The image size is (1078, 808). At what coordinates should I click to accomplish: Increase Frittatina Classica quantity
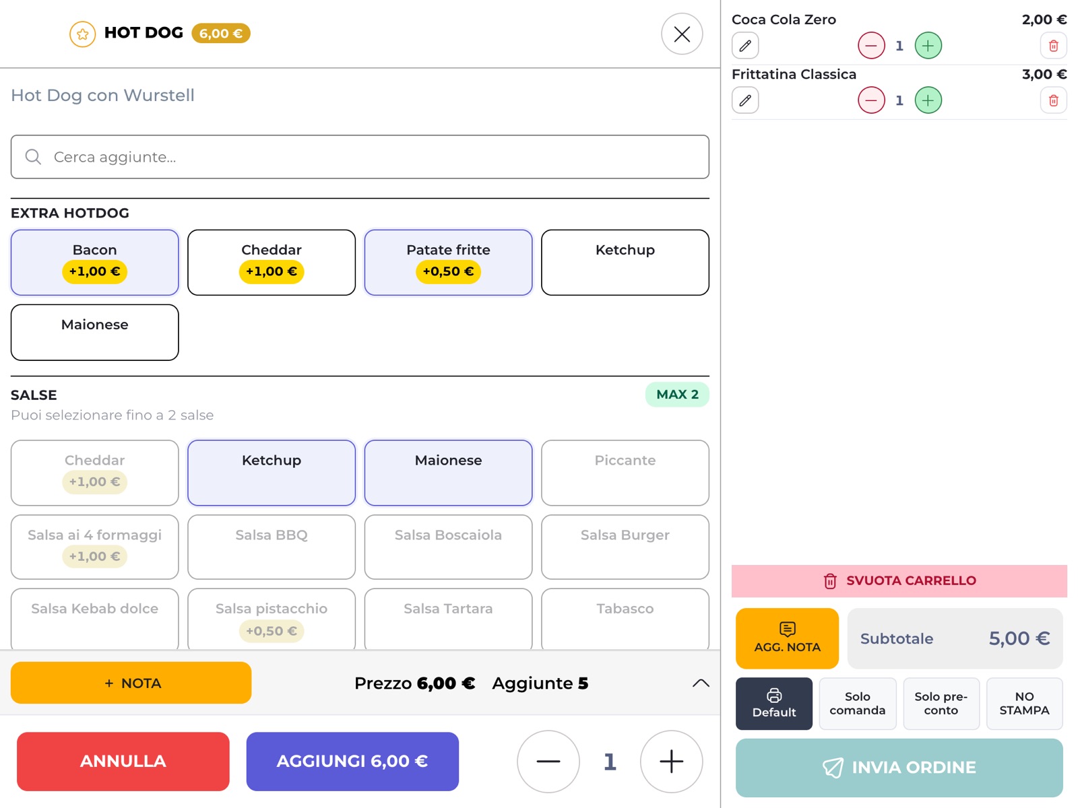click(928, 100)
